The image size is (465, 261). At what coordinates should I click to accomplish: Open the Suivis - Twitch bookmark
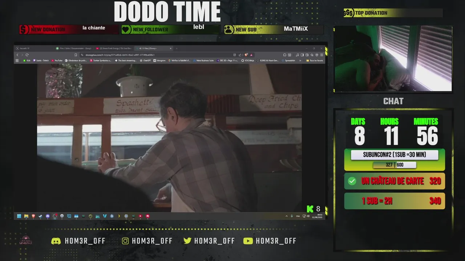(x=41, y=61)
